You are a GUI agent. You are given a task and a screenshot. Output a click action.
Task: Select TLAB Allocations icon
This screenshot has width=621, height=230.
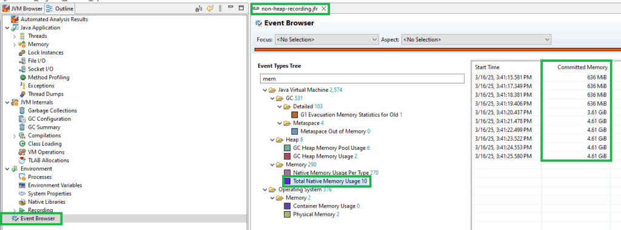pos(22,160)
